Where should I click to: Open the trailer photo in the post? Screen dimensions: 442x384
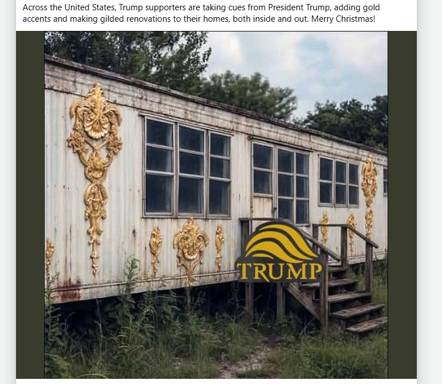pyautogui.click(x=216, y=205)
